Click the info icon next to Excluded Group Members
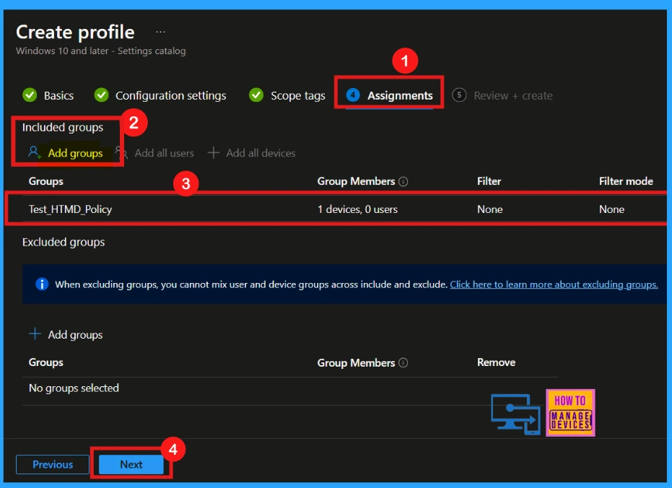The width and height of the screenshot is (672, 488). click(403, 362)
